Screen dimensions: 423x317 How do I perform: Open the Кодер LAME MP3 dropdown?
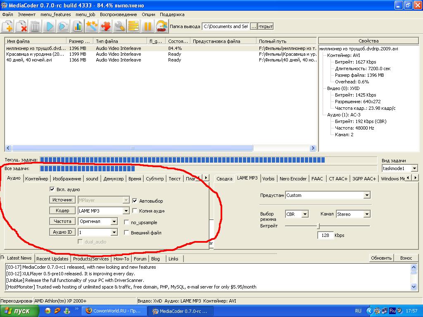tap(126, 211)
